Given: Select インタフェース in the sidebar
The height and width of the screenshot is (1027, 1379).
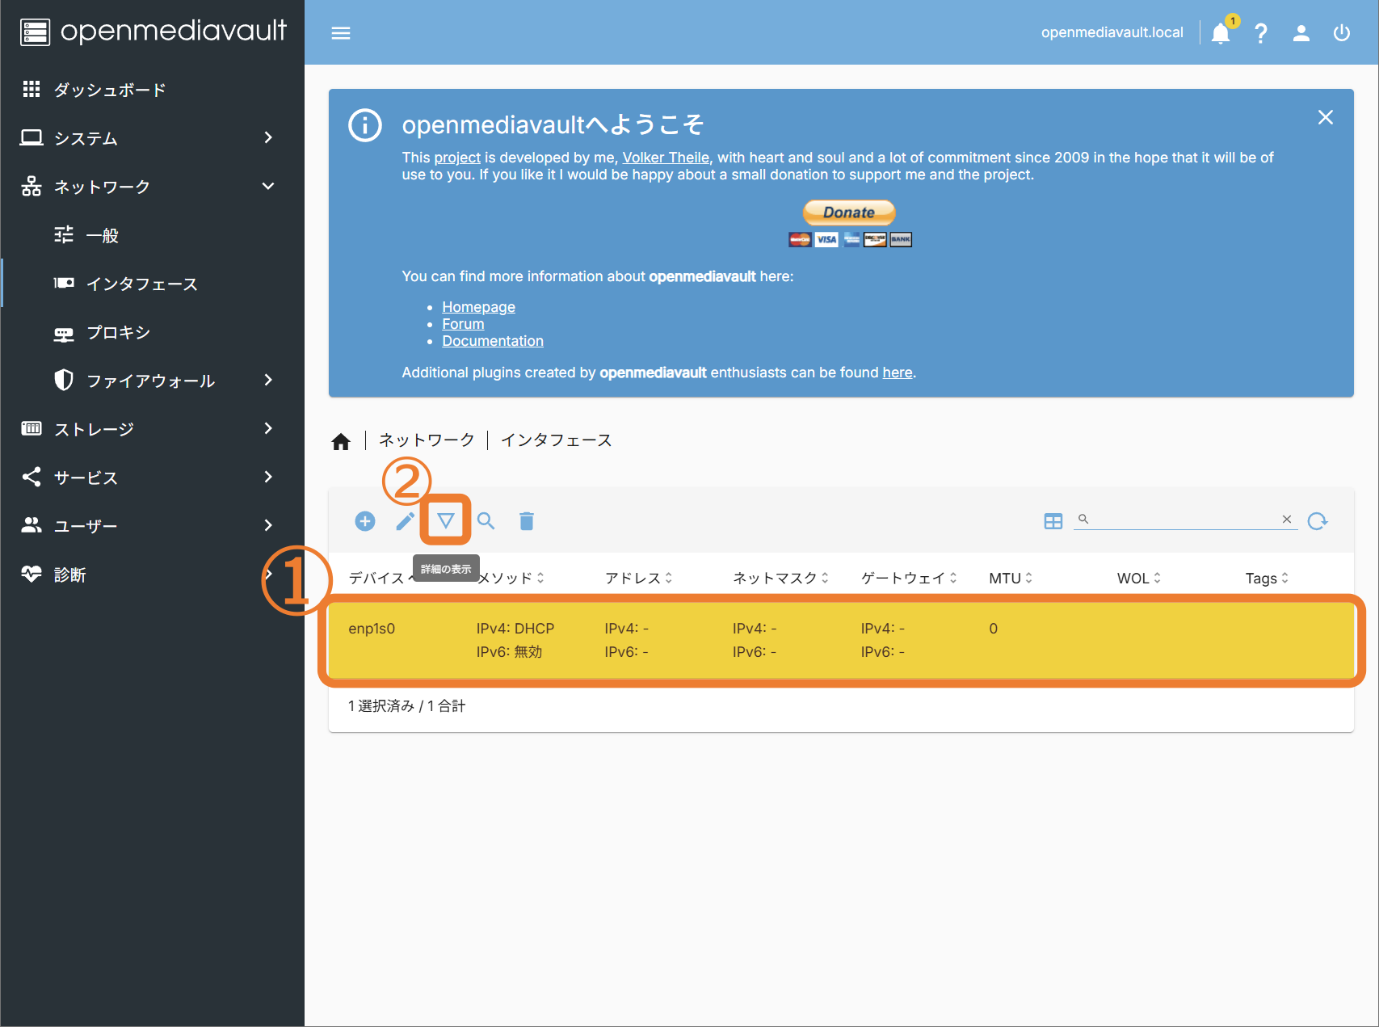Looking at the screenshot, I should (x=152, y=284).
